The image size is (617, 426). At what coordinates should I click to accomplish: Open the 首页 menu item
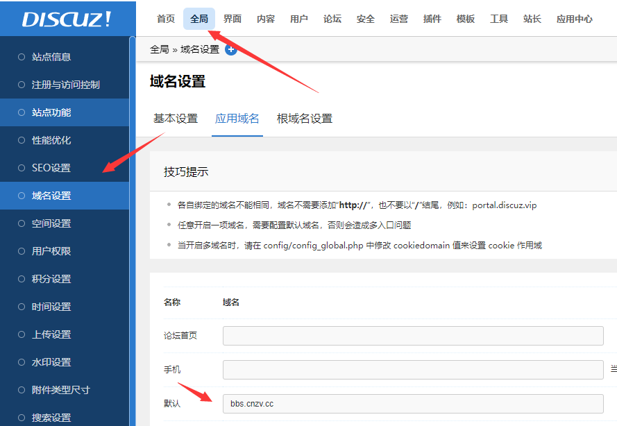coord(165,19)
